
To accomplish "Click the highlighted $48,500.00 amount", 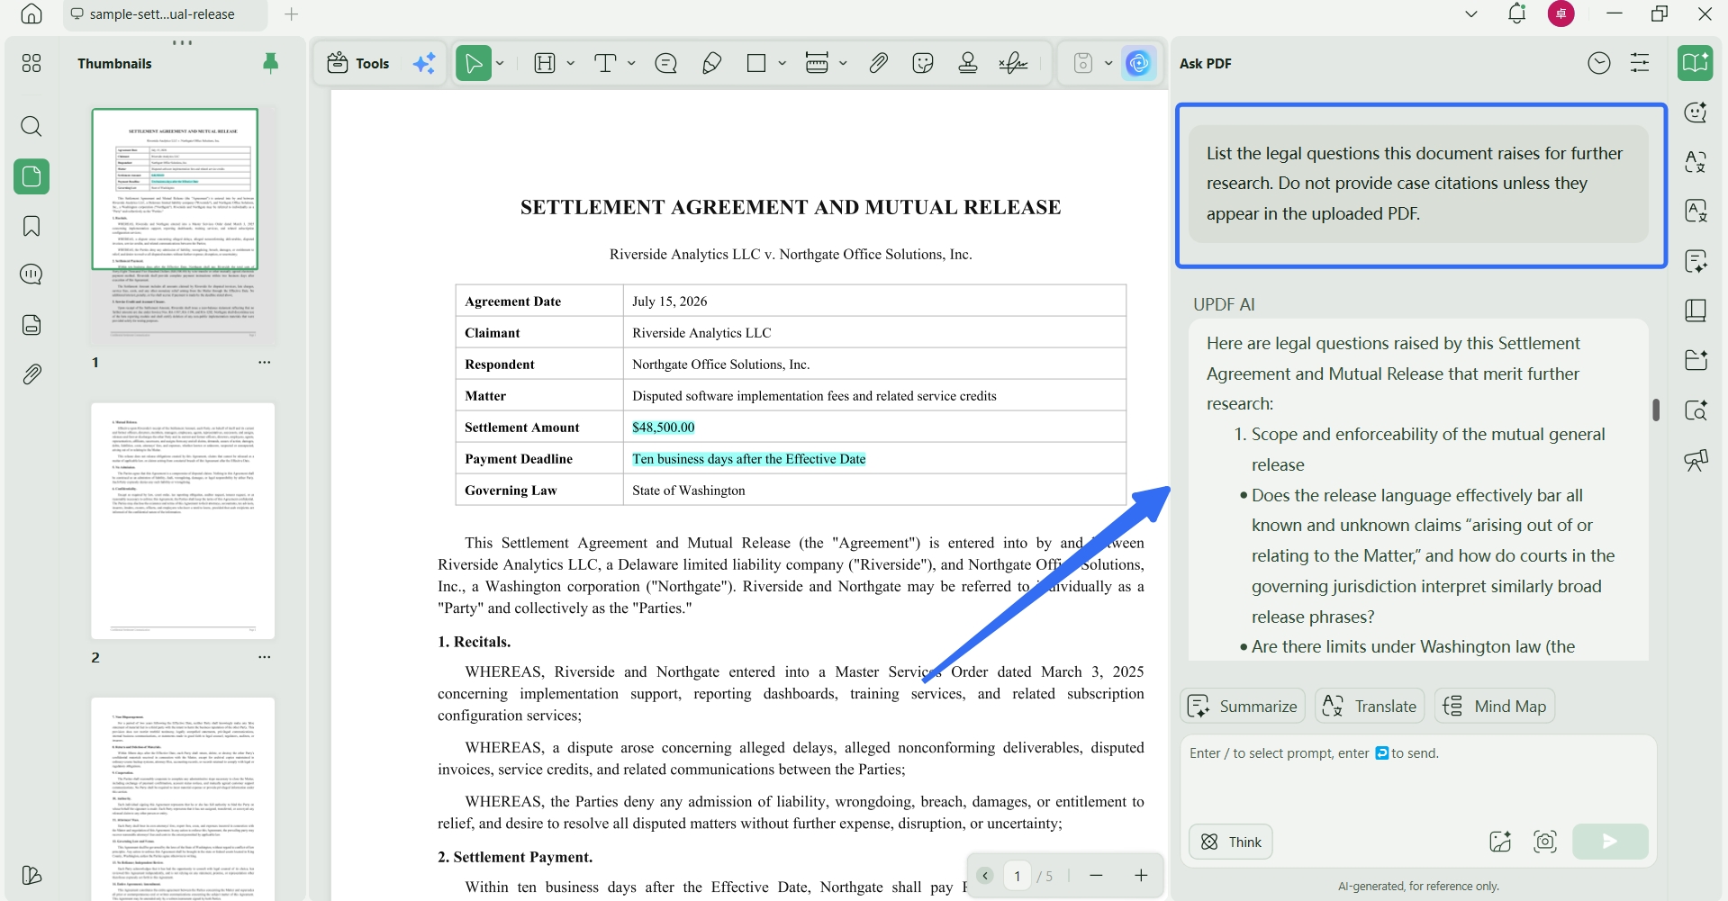I will point(664,428).
